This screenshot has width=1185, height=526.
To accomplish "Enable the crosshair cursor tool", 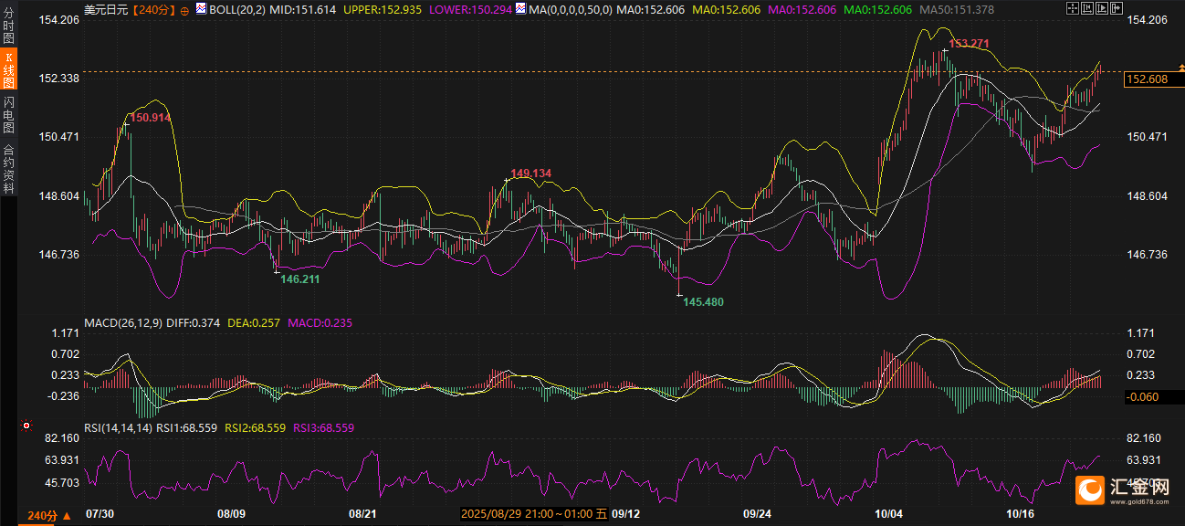I will tap(1073, 7).
